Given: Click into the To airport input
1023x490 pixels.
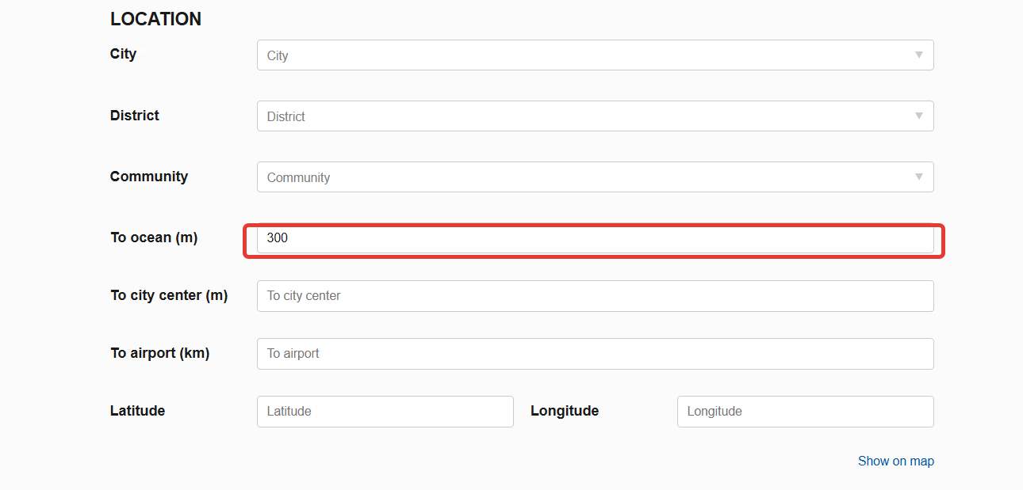Looking at the screenshot, I should tap(595, 354).
